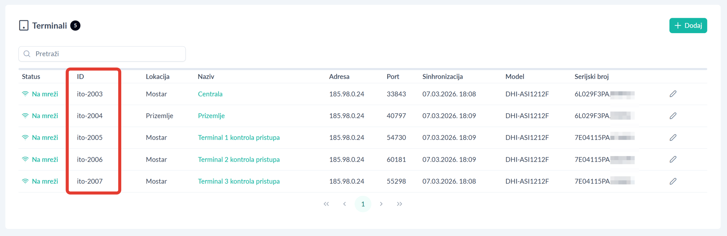727x236 pixels.
Task: Open edit for Terminal 1 kontrola pristupa
Action: pos(673,137)
